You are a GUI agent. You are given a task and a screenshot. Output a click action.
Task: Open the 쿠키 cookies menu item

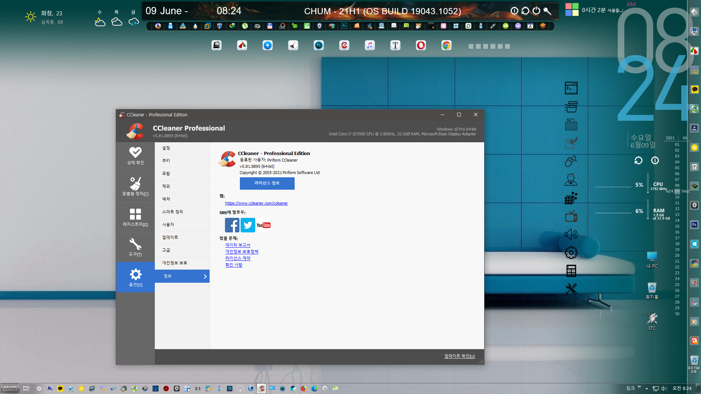pyautogui.click(x=182, y=161)
